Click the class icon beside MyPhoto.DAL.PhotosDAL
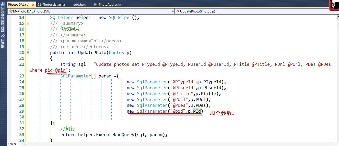 (x=10, y=11)
